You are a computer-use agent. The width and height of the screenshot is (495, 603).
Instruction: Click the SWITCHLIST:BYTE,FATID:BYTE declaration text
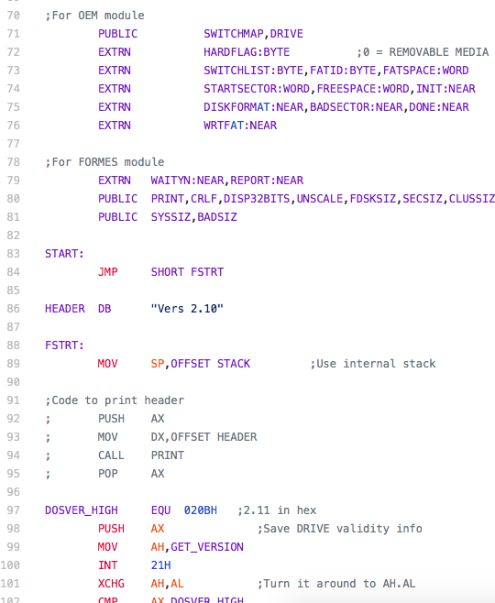pyautogui.click(x=290, y=71)
